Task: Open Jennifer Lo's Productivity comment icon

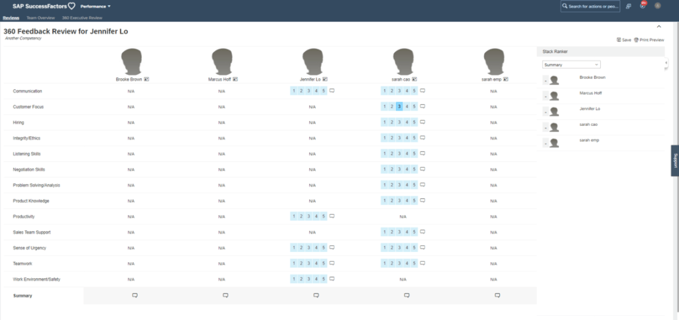Action: point(332,216)
